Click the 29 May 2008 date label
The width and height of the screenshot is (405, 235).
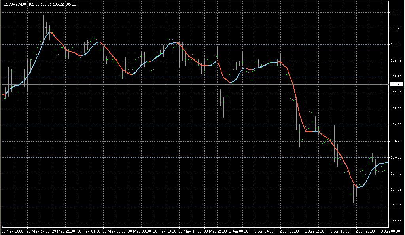(12, 231)
